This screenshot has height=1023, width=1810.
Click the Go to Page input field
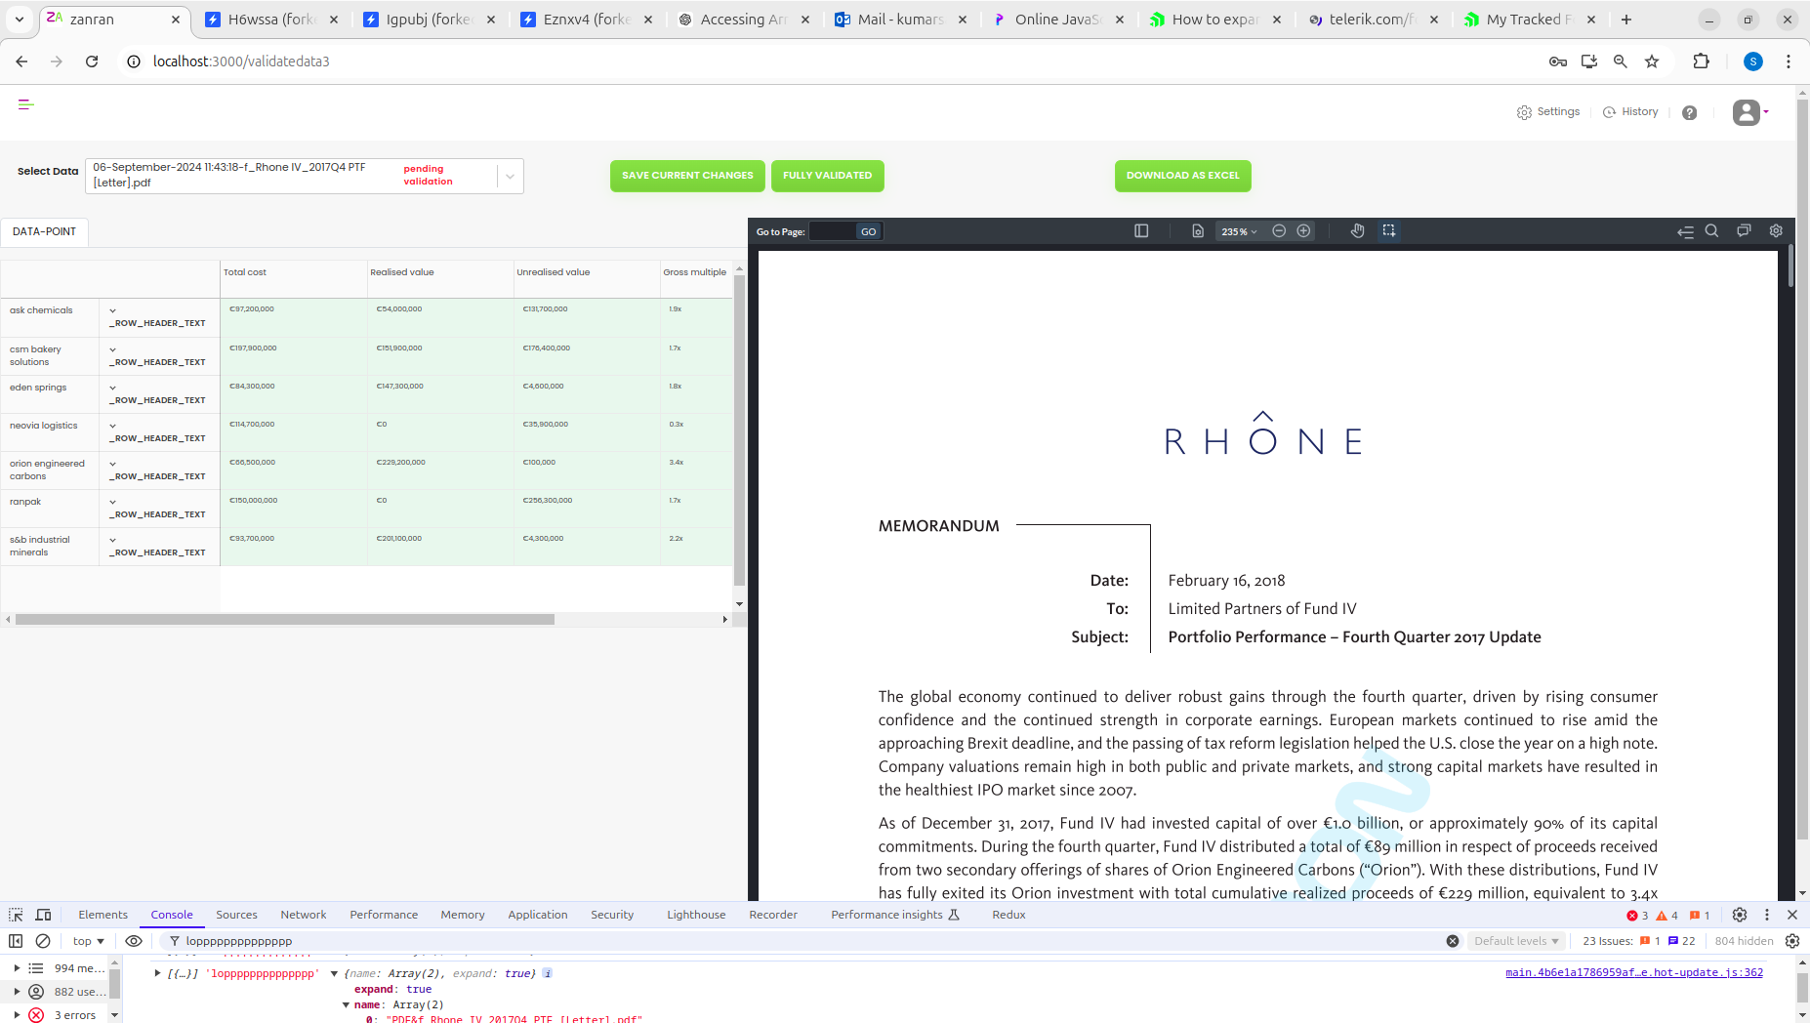832,231
